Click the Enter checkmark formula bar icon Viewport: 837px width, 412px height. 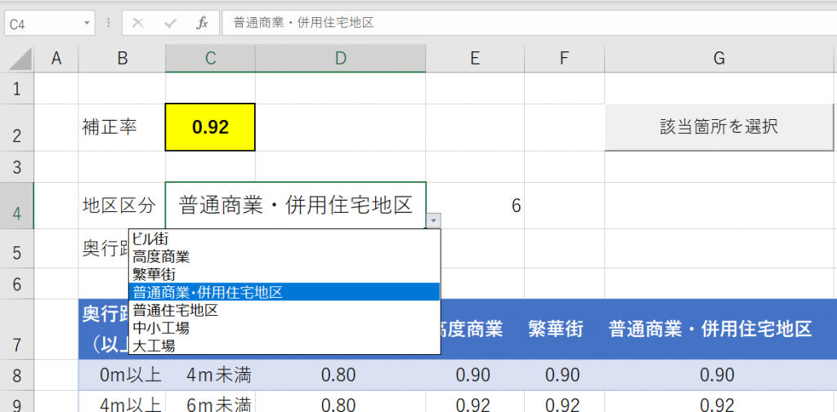170,23
